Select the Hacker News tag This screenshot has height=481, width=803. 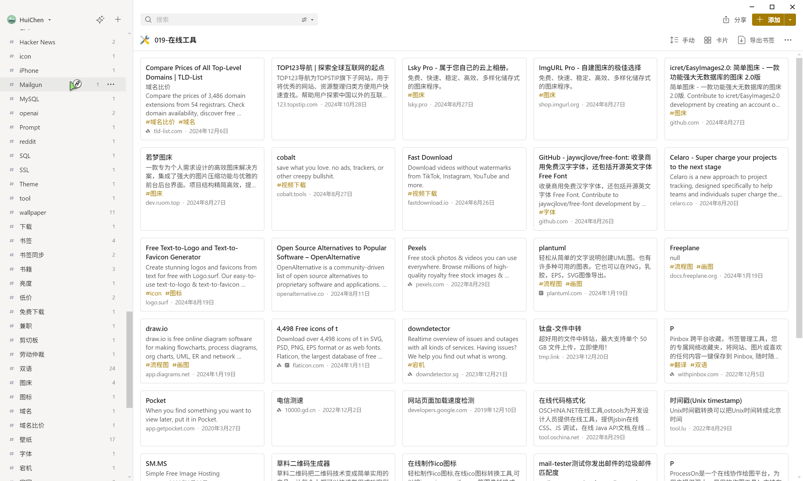(x=63, y=42)
